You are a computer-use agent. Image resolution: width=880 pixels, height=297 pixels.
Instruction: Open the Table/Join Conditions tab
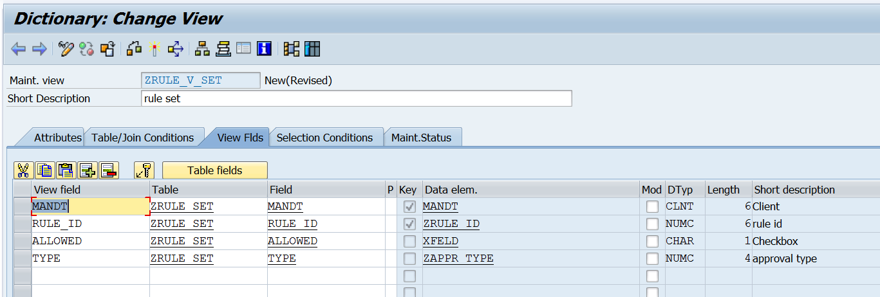[142, 138]
